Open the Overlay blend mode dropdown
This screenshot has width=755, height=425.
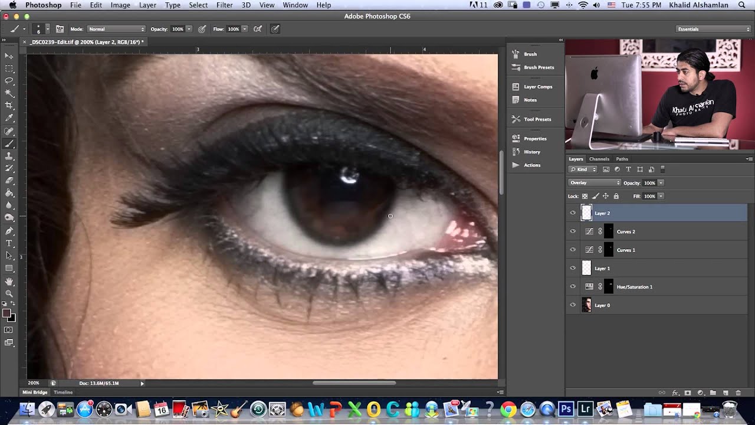point(594,183)
